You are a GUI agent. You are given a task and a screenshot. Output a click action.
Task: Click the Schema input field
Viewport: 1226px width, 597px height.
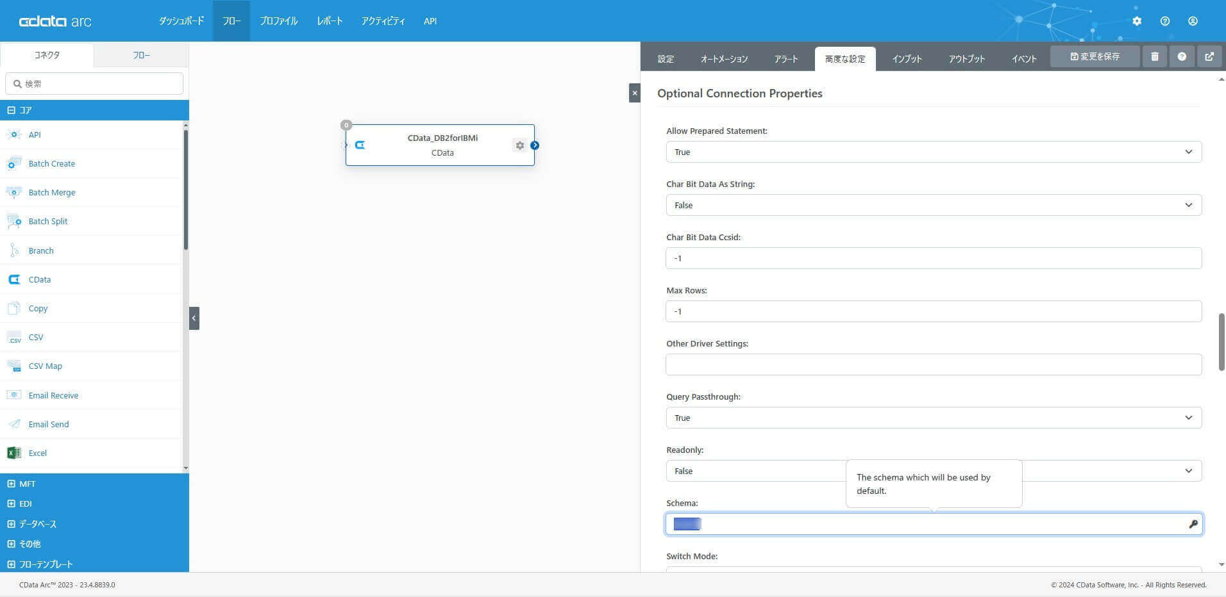pos(934,524)
